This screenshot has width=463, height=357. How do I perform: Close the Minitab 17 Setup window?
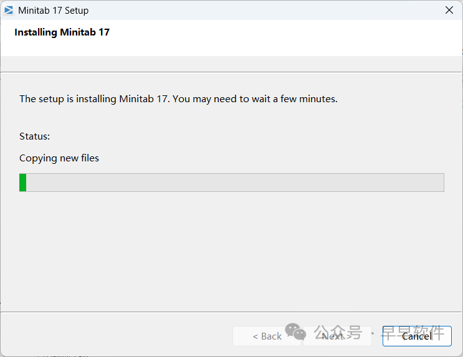coord(449,10)
